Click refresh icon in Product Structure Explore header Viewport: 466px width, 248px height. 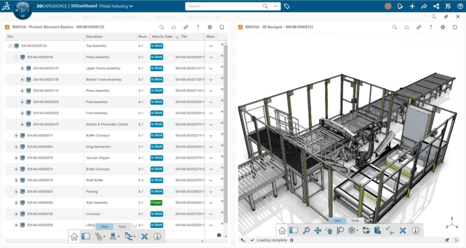pyautogui.click(x=221, y=27)
